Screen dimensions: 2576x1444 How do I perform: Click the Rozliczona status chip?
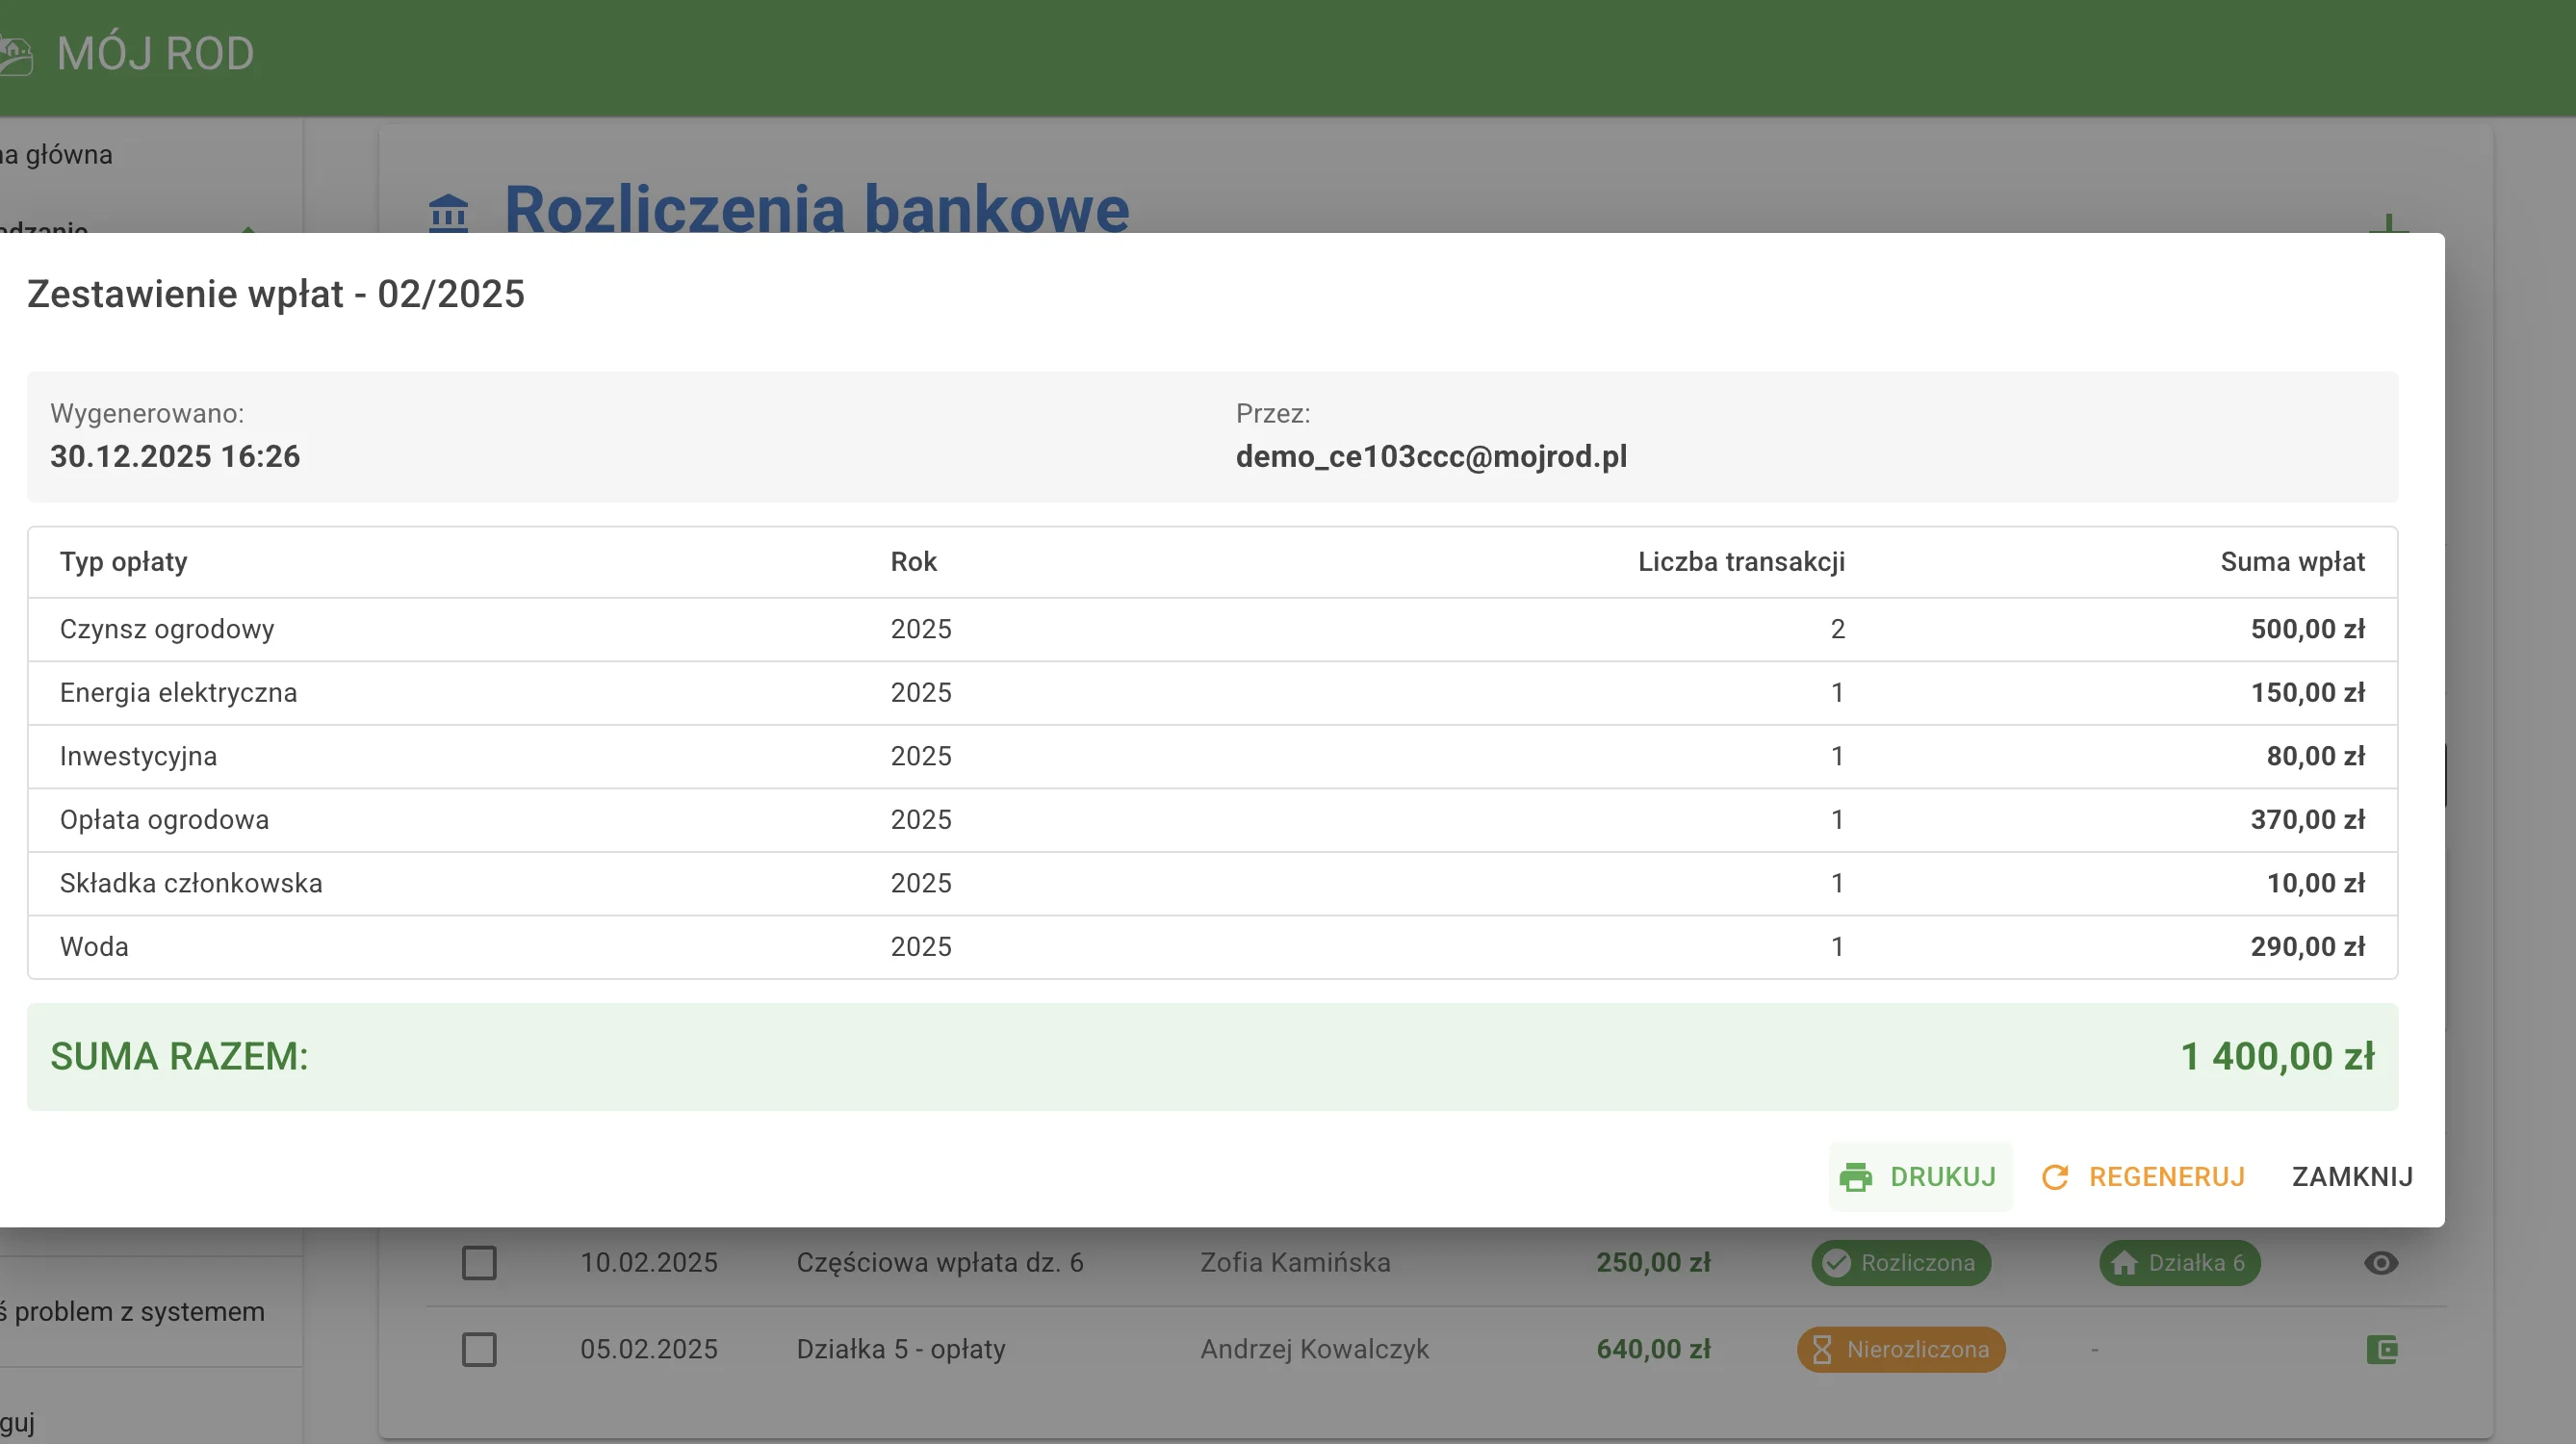tap(1901, 1263)
